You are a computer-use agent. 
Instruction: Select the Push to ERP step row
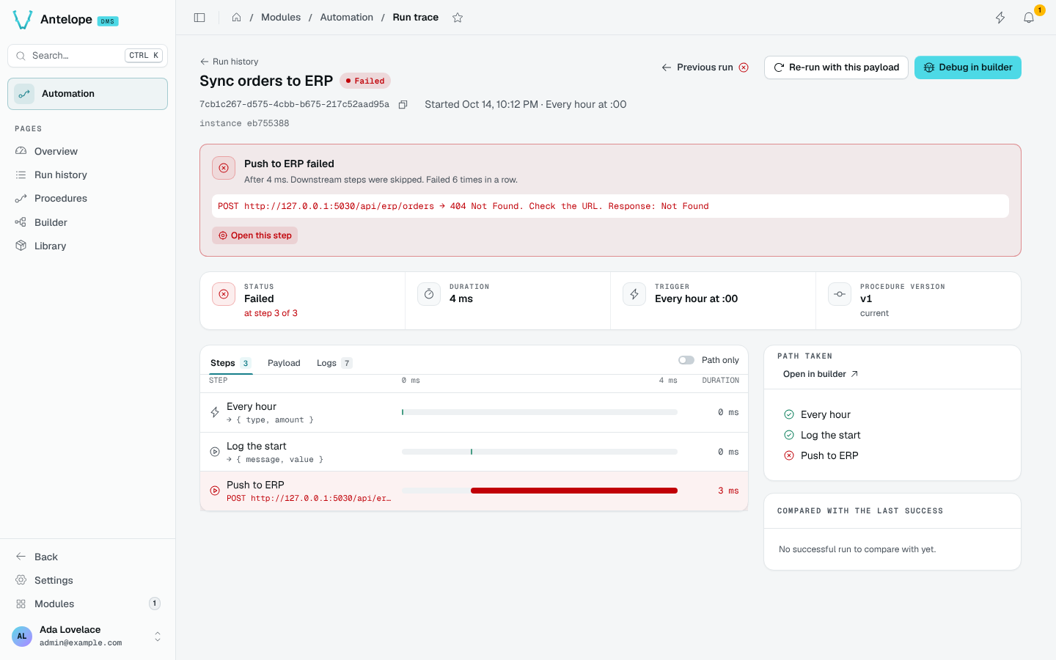[x=474, y=491]
